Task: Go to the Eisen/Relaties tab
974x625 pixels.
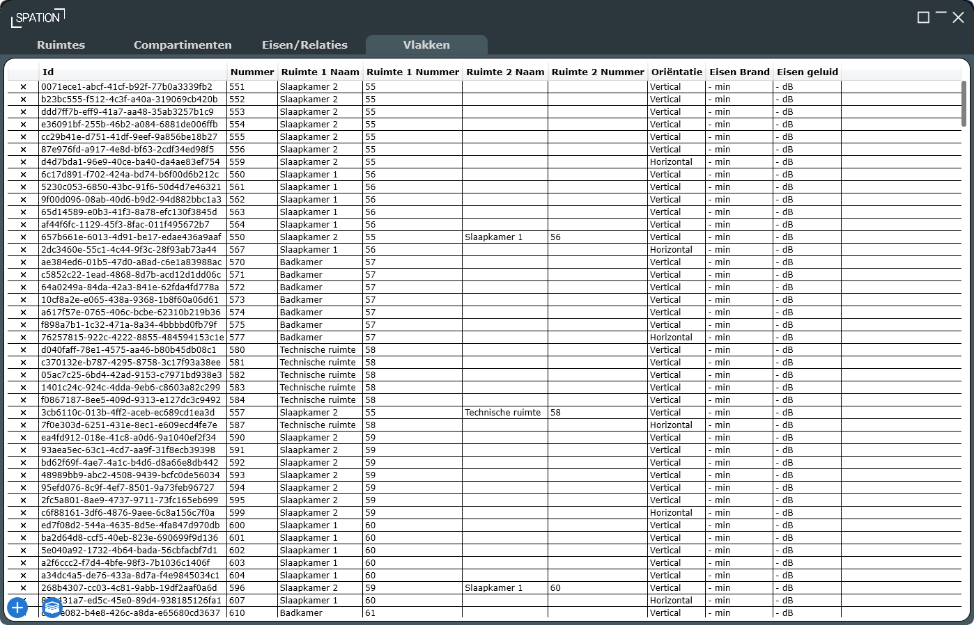Action: coord(304,45)
